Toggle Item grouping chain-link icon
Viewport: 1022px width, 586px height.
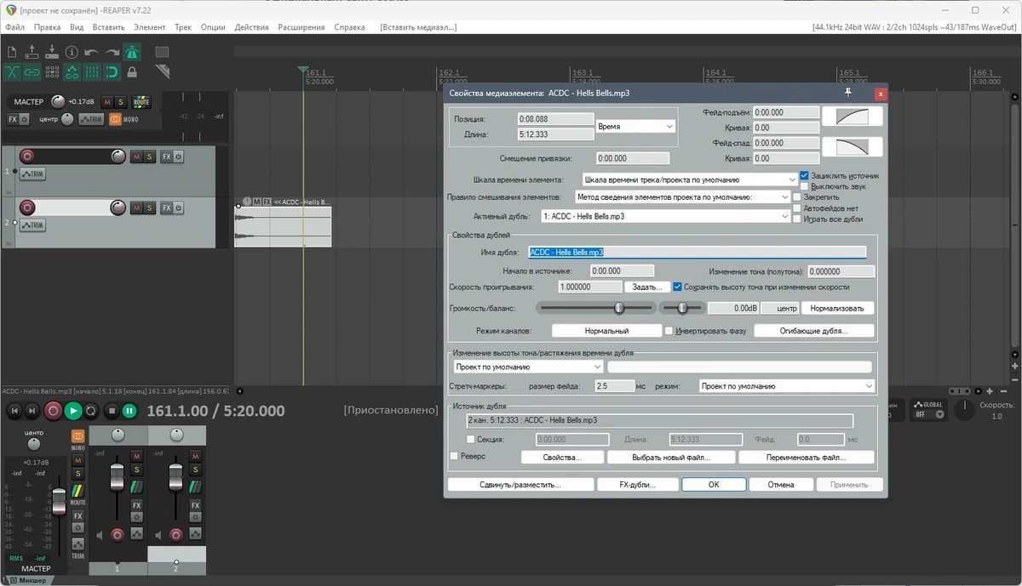click(32, 71)
